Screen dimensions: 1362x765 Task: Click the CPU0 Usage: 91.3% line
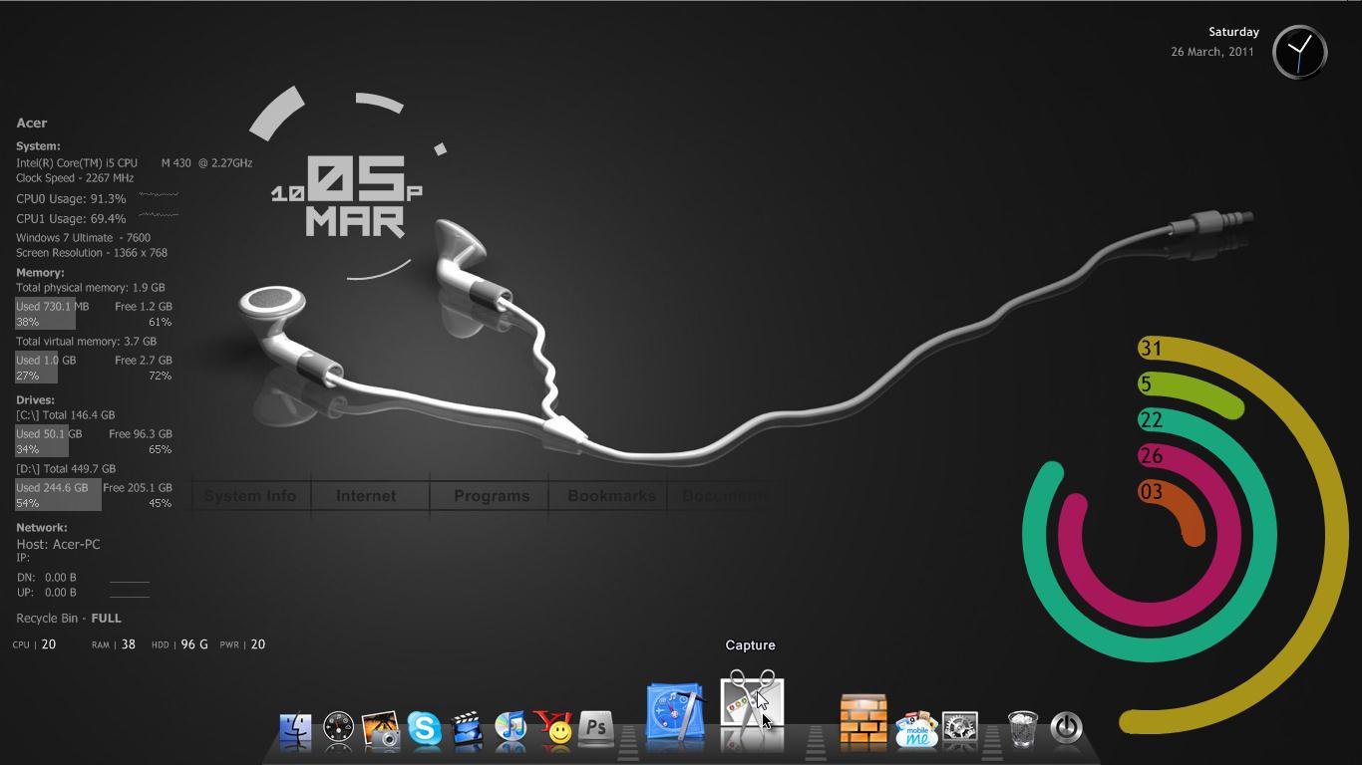pyautogui.click(x=71, y=198)
